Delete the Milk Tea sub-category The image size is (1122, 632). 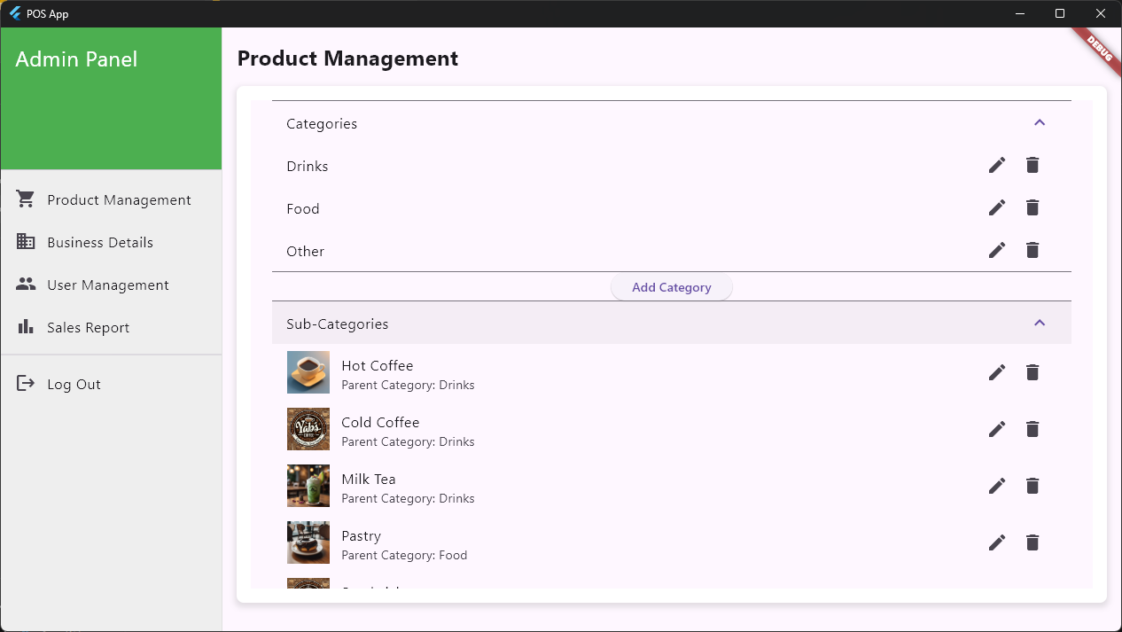[x=1032, y=486]
